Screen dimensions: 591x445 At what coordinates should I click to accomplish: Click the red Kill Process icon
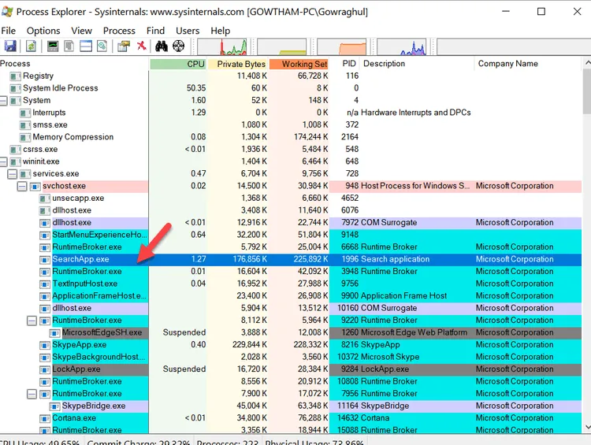142,46
